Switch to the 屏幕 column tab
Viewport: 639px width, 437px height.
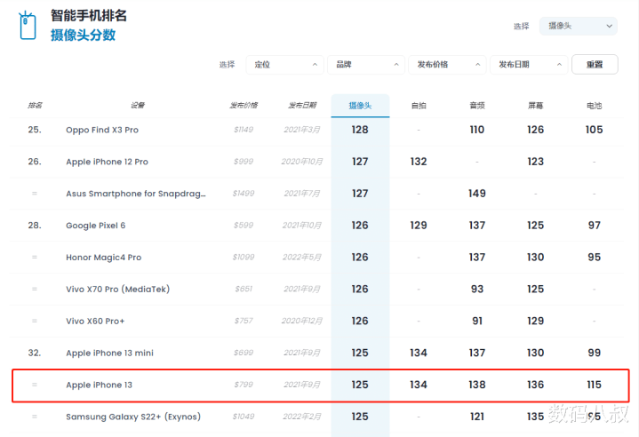(x=536, y=106)
